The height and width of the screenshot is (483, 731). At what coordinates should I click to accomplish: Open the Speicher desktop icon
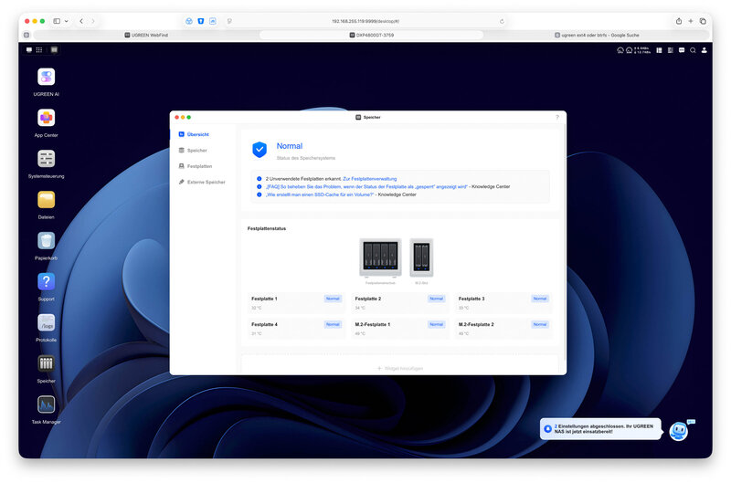point(46,363)
